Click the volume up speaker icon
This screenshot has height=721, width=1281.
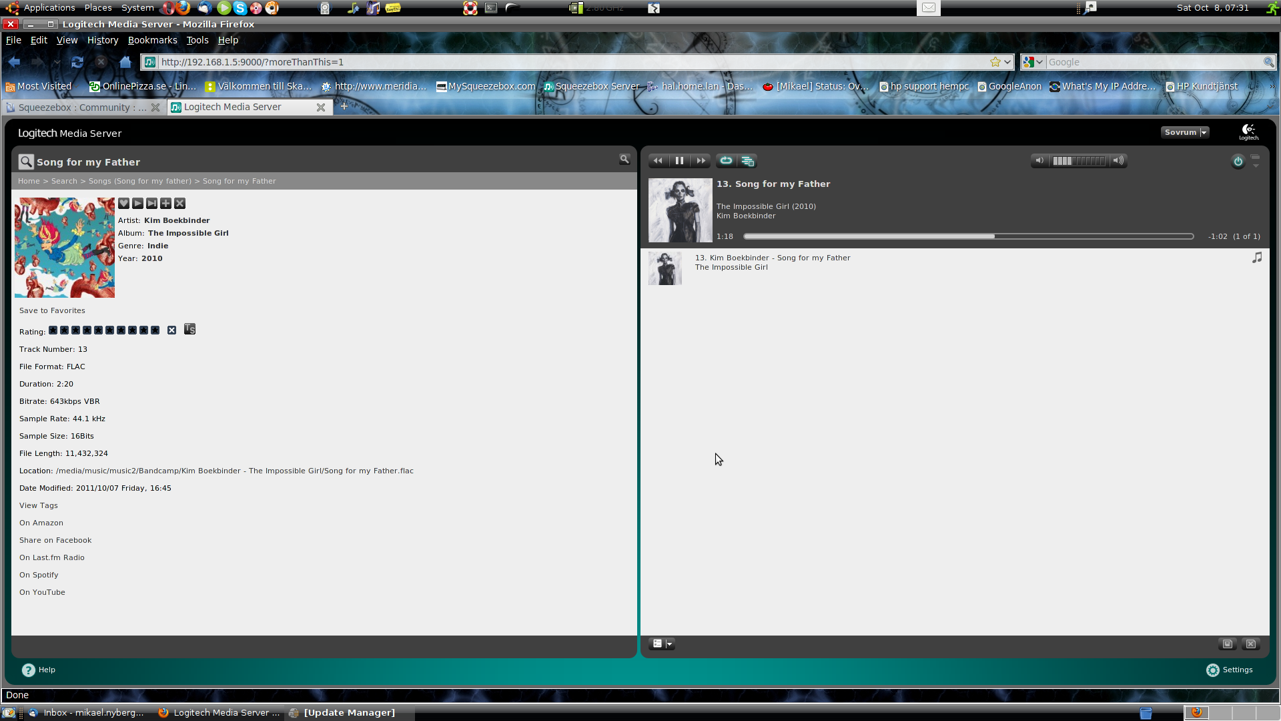tap(1119, 161)
